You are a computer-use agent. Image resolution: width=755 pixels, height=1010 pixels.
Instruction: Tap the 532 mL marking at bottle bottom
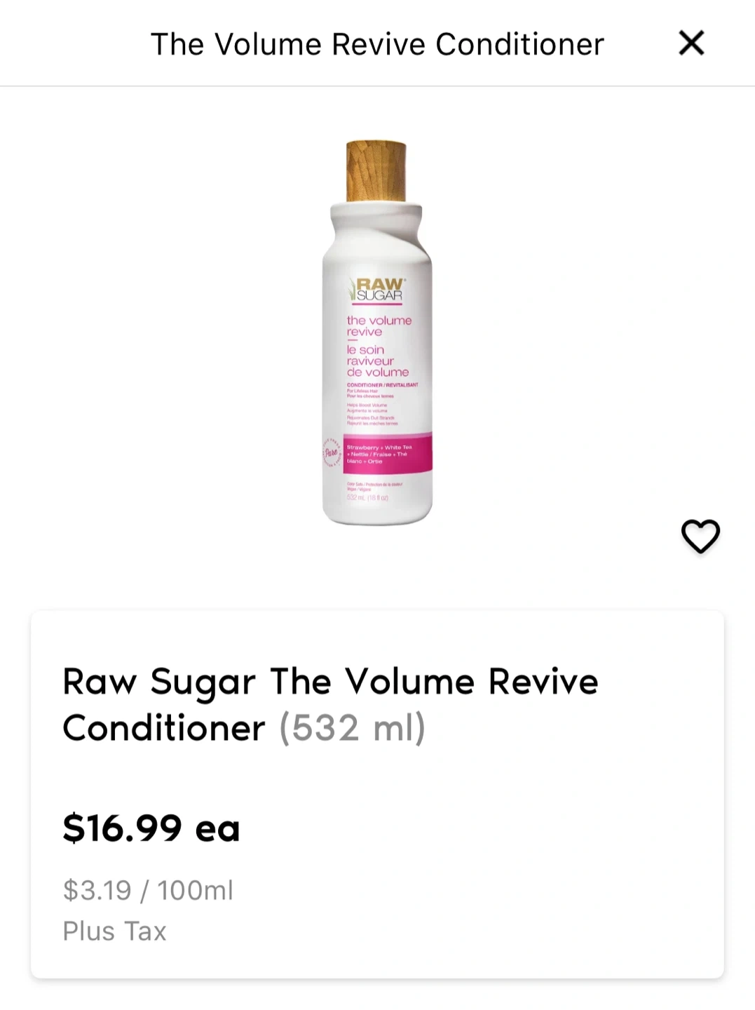367,497
